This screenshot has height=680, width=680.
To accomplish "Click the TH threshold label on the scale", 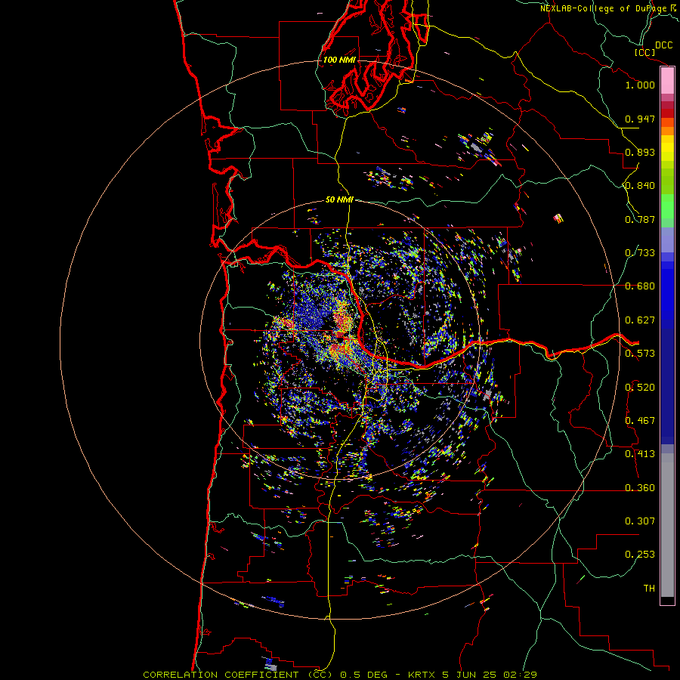I will [649, 589].
